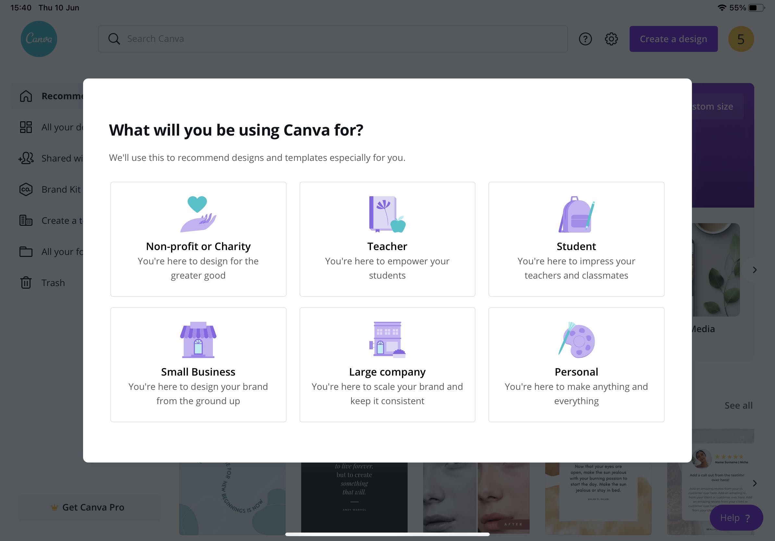Click the Canva logo in the header
Image resolution: width=775 pixels, height=541 pixels.
point(39,39)
